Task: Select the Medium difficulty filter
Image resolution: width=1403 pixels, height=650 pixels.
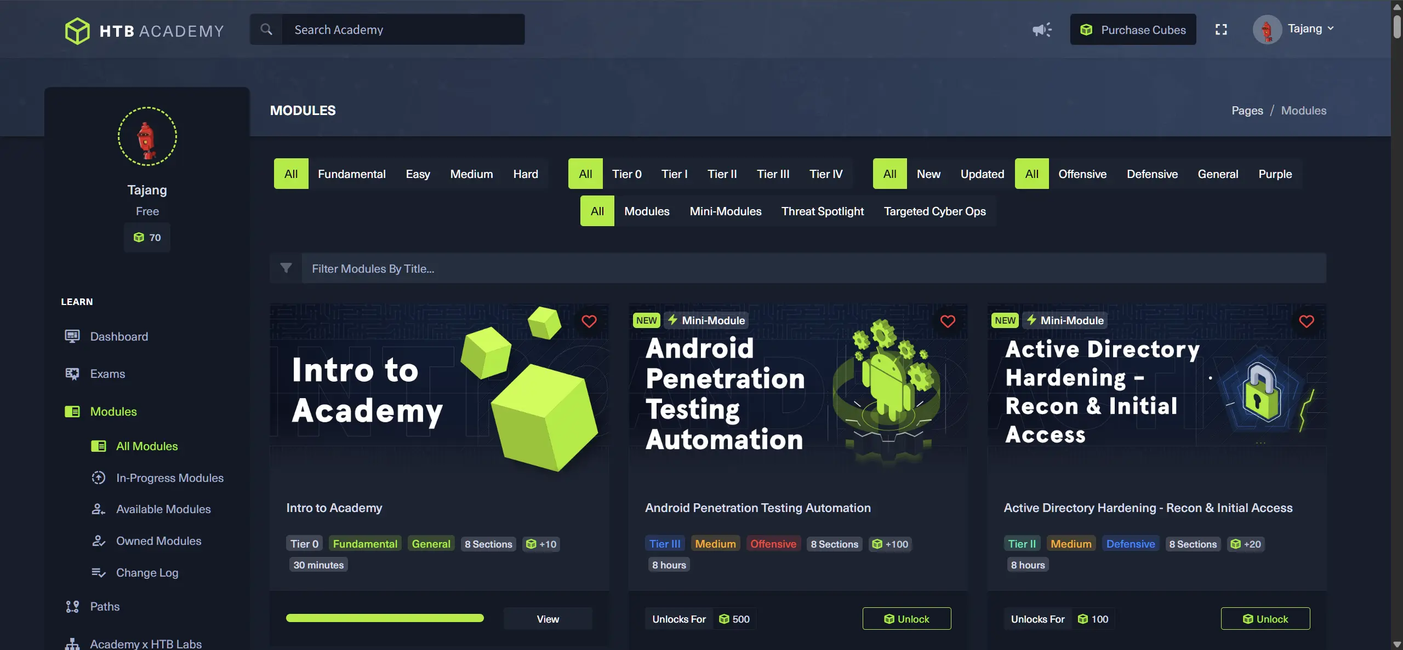Action: coord(472,174)
